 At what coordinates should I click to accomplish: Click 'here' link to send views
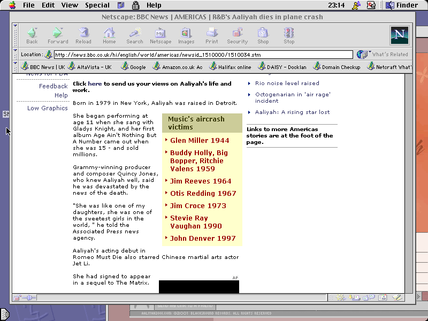click(x=95, y=84)
